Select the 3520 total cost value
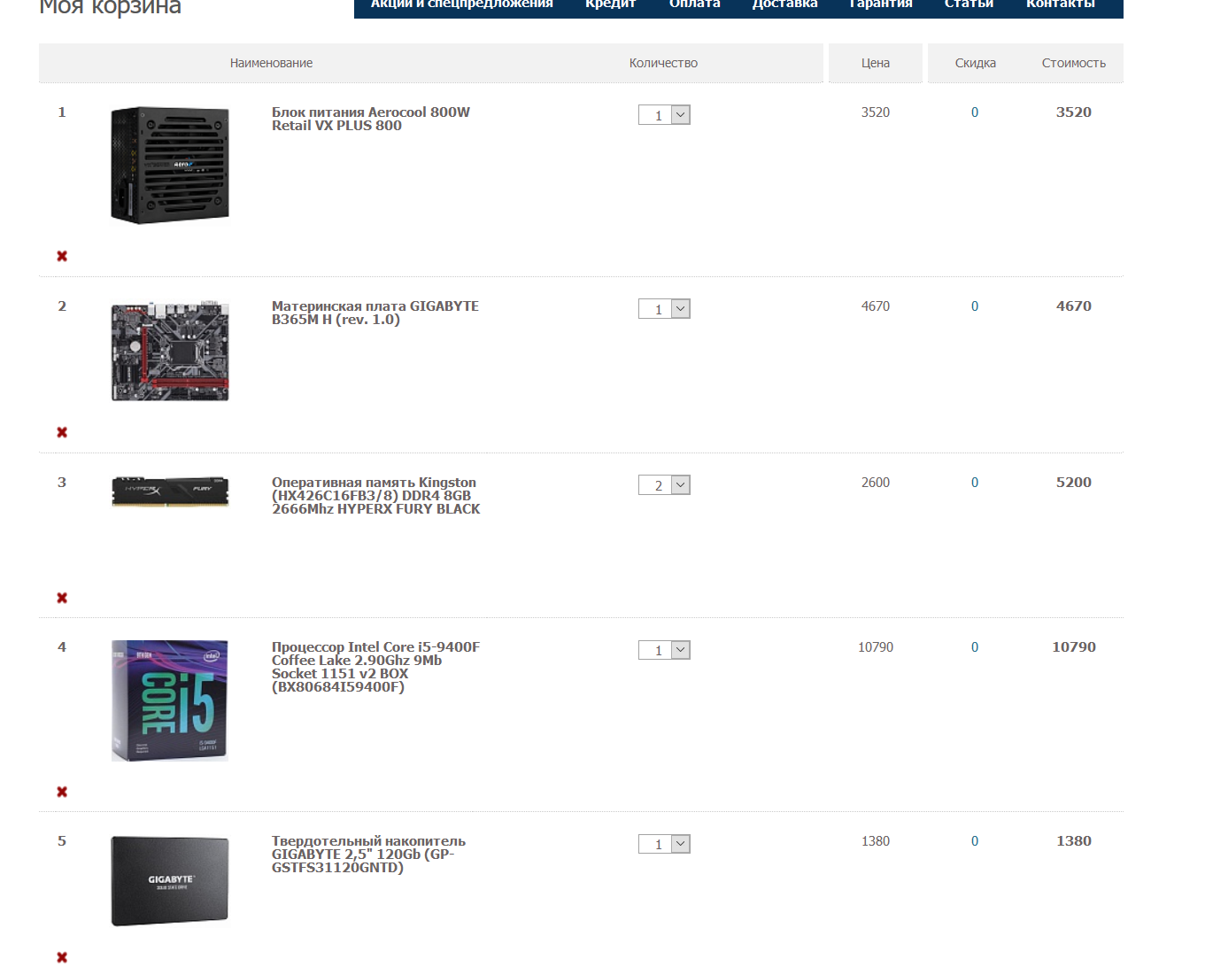The image size is (1205, 967). click(1074, 112)
